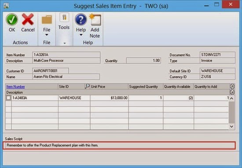242x168 pixels.
Task: Click the Site ID column header
Action: [x=71, y=87]
